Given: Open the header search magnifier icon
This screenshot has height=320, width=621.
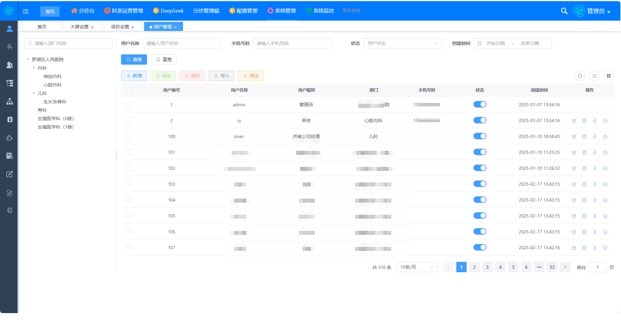Looking at the screenshot, I should tap(564, 11).
